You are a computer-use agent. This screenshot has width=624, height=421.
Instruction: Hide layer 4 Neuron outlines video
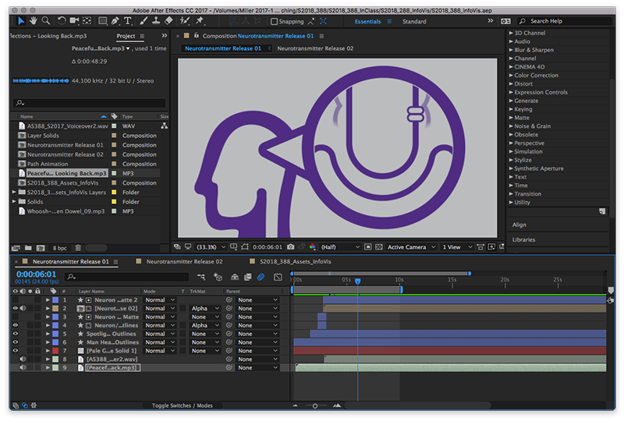point(16,326)
